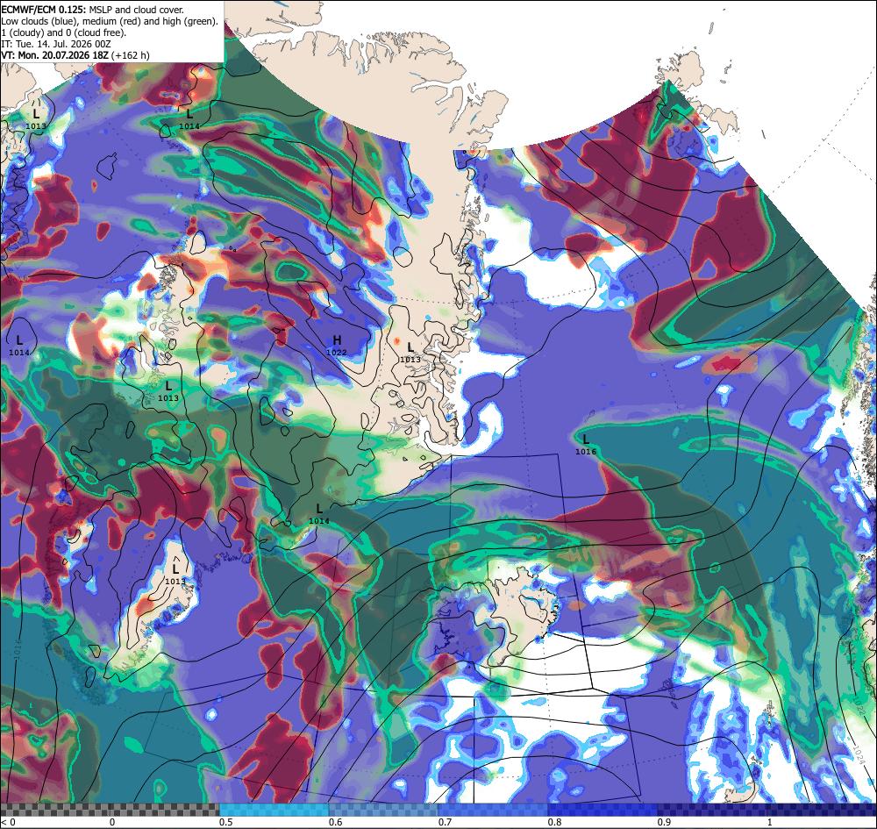This screenshot has width=877, height=829.
Task: Click the L 1014 marker near map top
Action: pos(189,120)
